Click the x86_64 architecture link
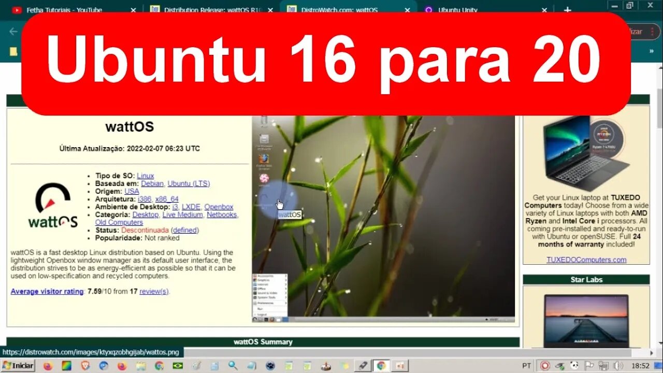The height and width of the screenshot is (373, 663). point(167,199)
